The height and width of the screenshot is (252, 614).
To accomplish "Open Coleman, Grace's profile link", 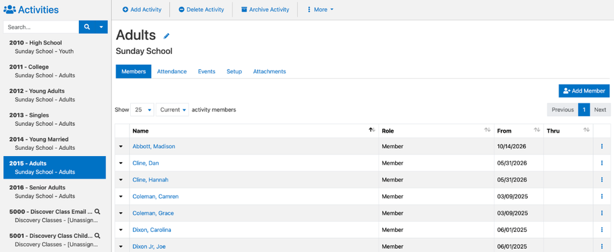I will (x=153, y=213).
